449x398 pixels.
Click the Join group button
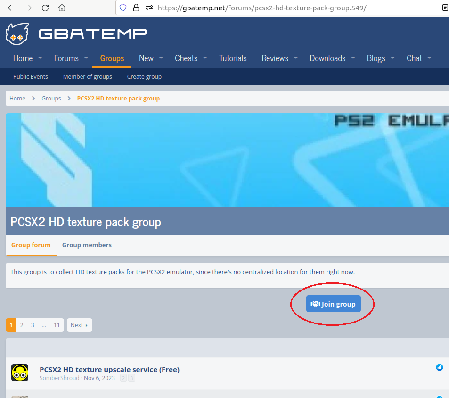tap(333, 304)
